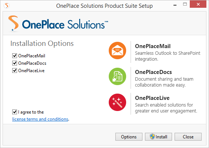Viewport: 209px width, 148px height.
Task: Uncheck the OnePlaceDocs checkbox
Action: [14, 63]
